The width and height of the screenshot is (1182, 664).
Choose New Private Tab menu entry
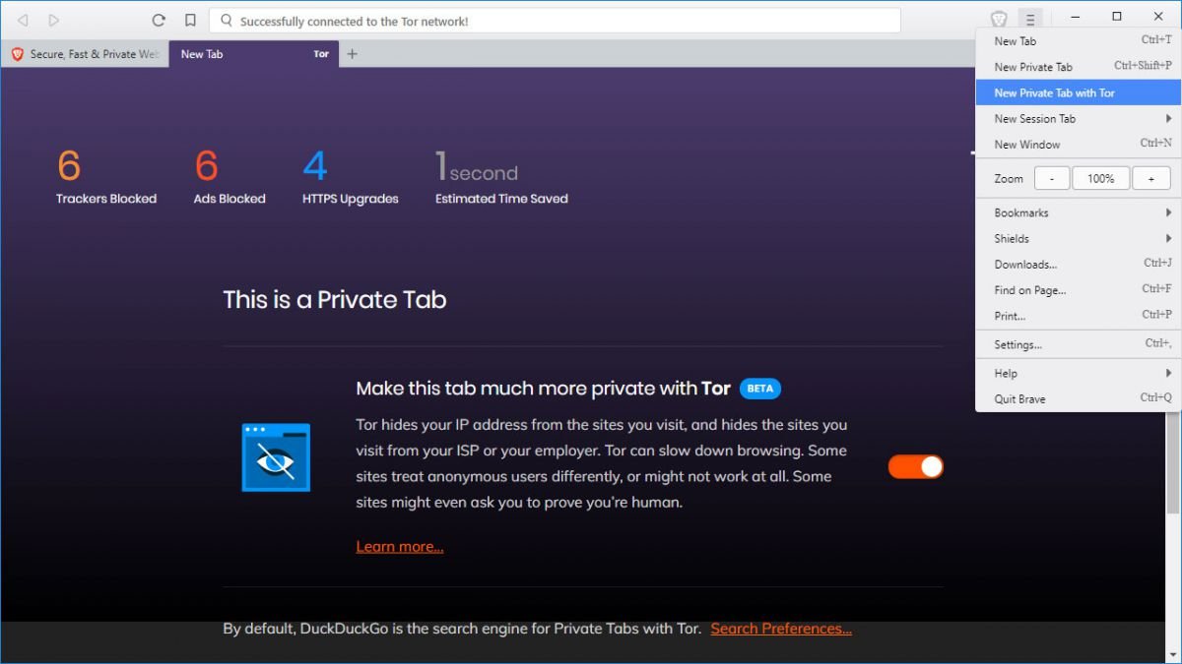1079,67
